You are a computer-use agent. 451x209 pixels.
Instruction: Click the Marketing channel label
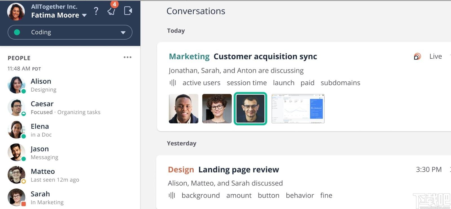click(189, 56)
